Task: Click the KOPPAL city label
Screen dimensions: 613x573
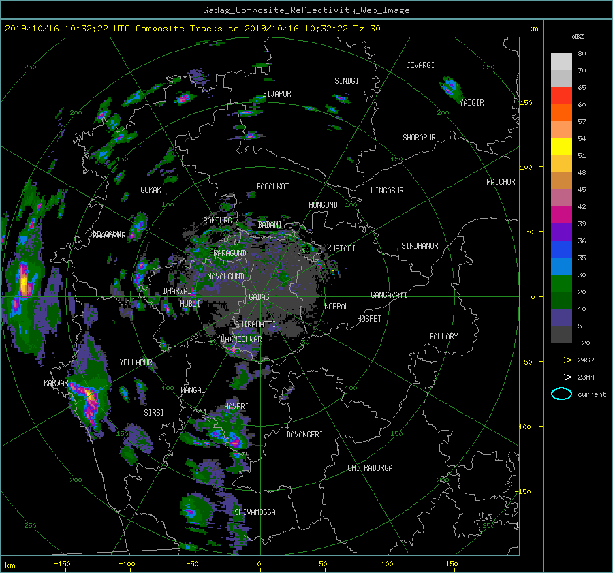Action: point(336,307)
